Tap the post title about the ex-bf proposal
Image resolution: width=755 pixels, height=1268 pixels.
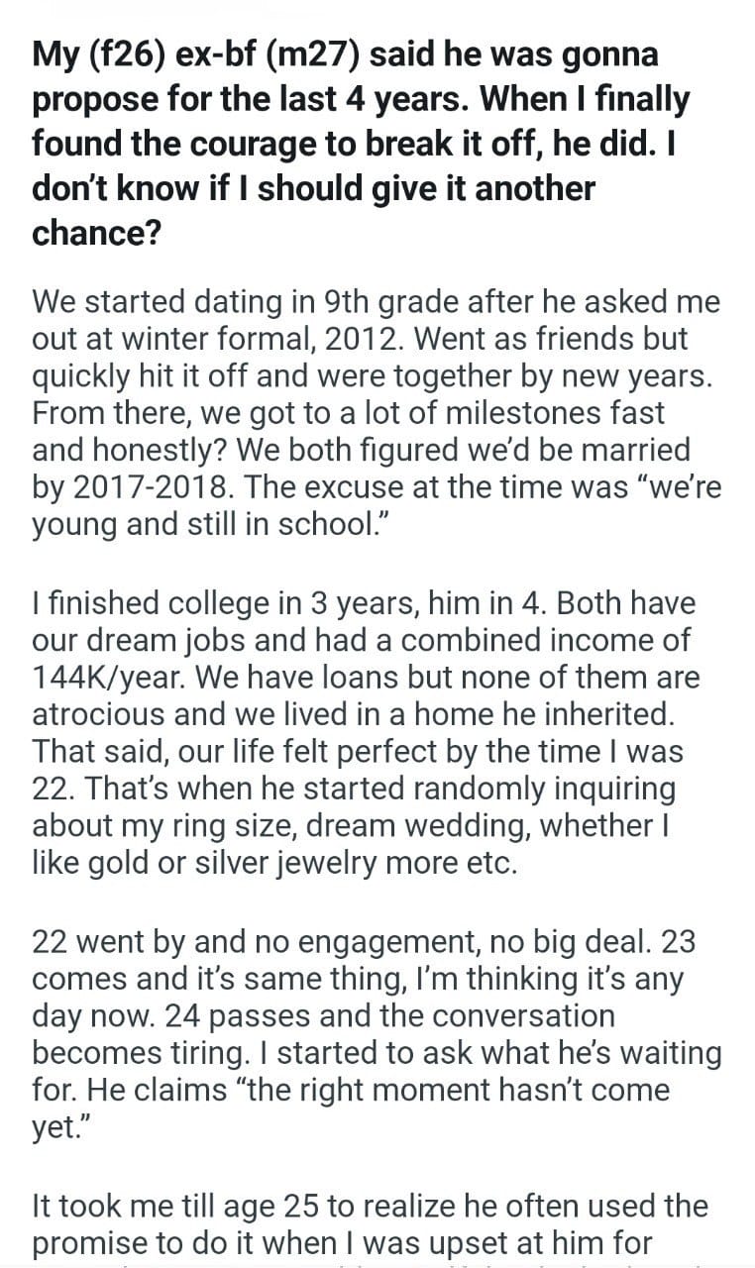pyautogui.click(x=363, y=143)
